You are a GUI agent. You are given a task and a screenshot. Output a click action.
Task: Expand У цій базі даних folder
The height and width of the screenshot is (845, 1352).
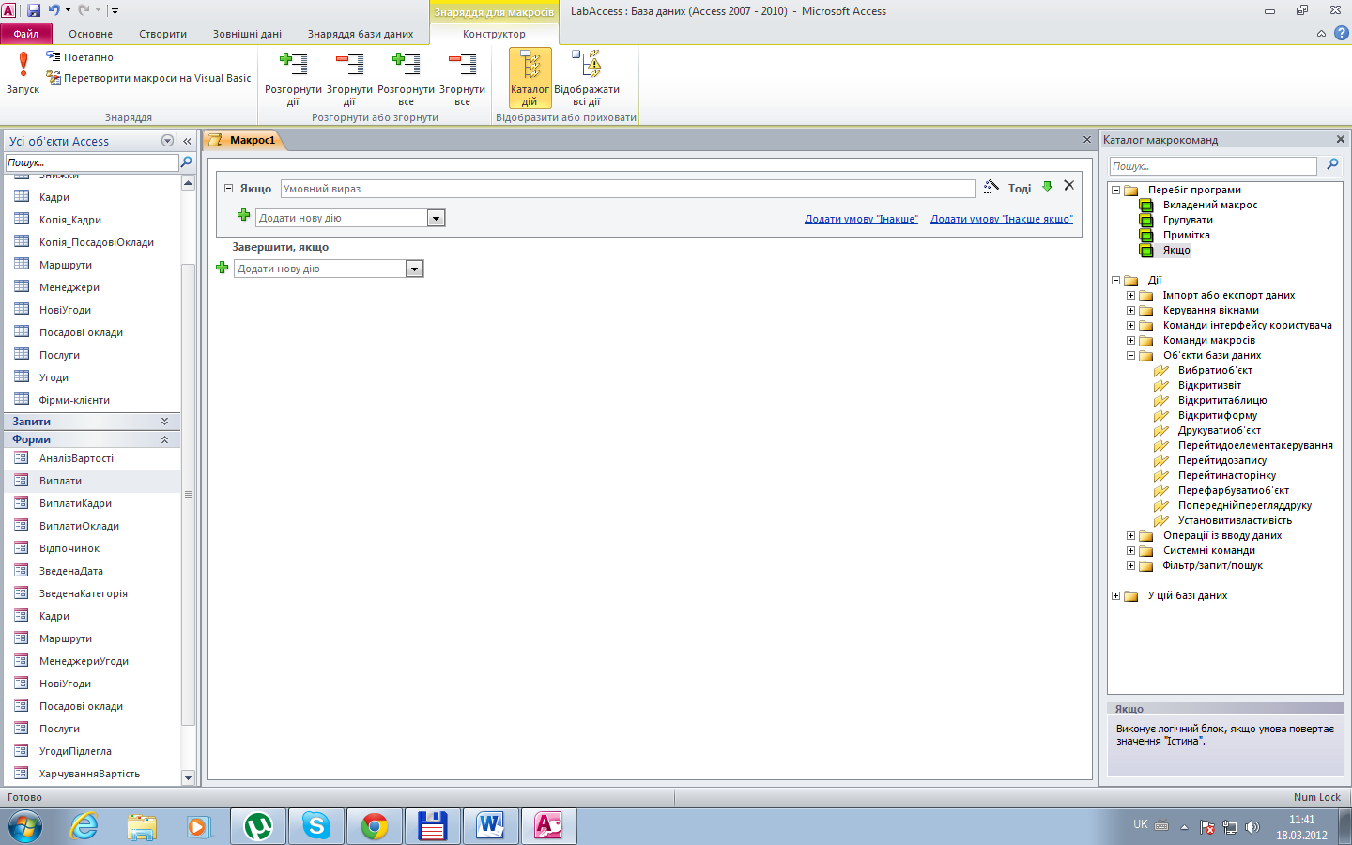point(1115,595)
